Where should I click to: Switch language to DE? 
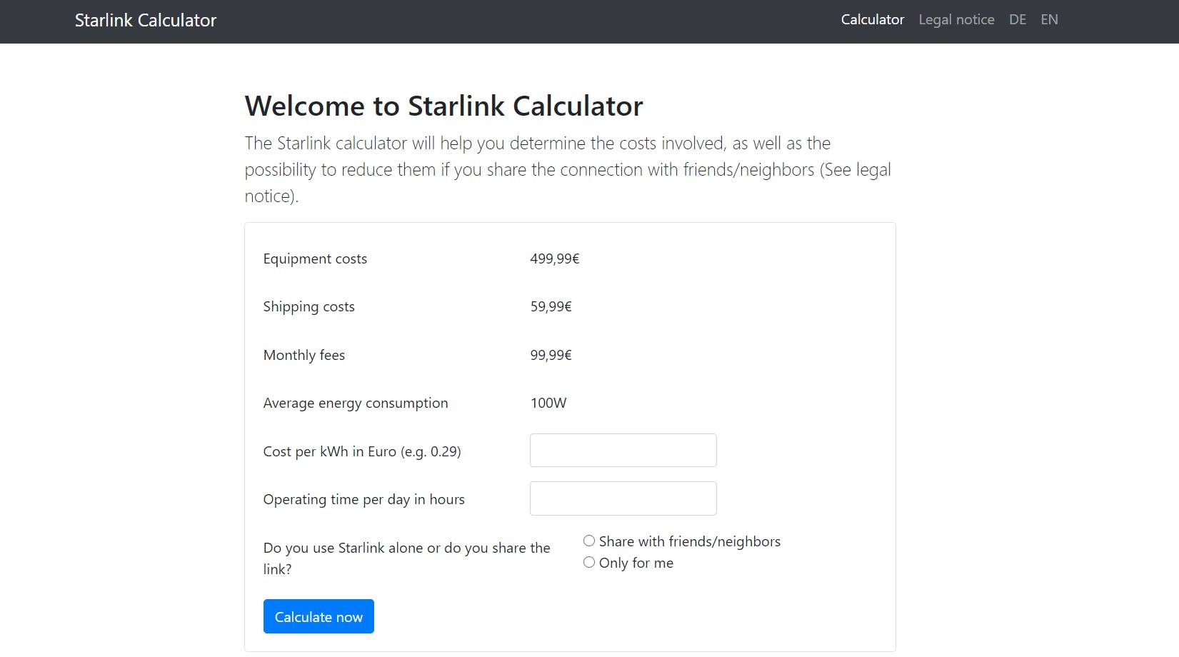(1018, 19)
